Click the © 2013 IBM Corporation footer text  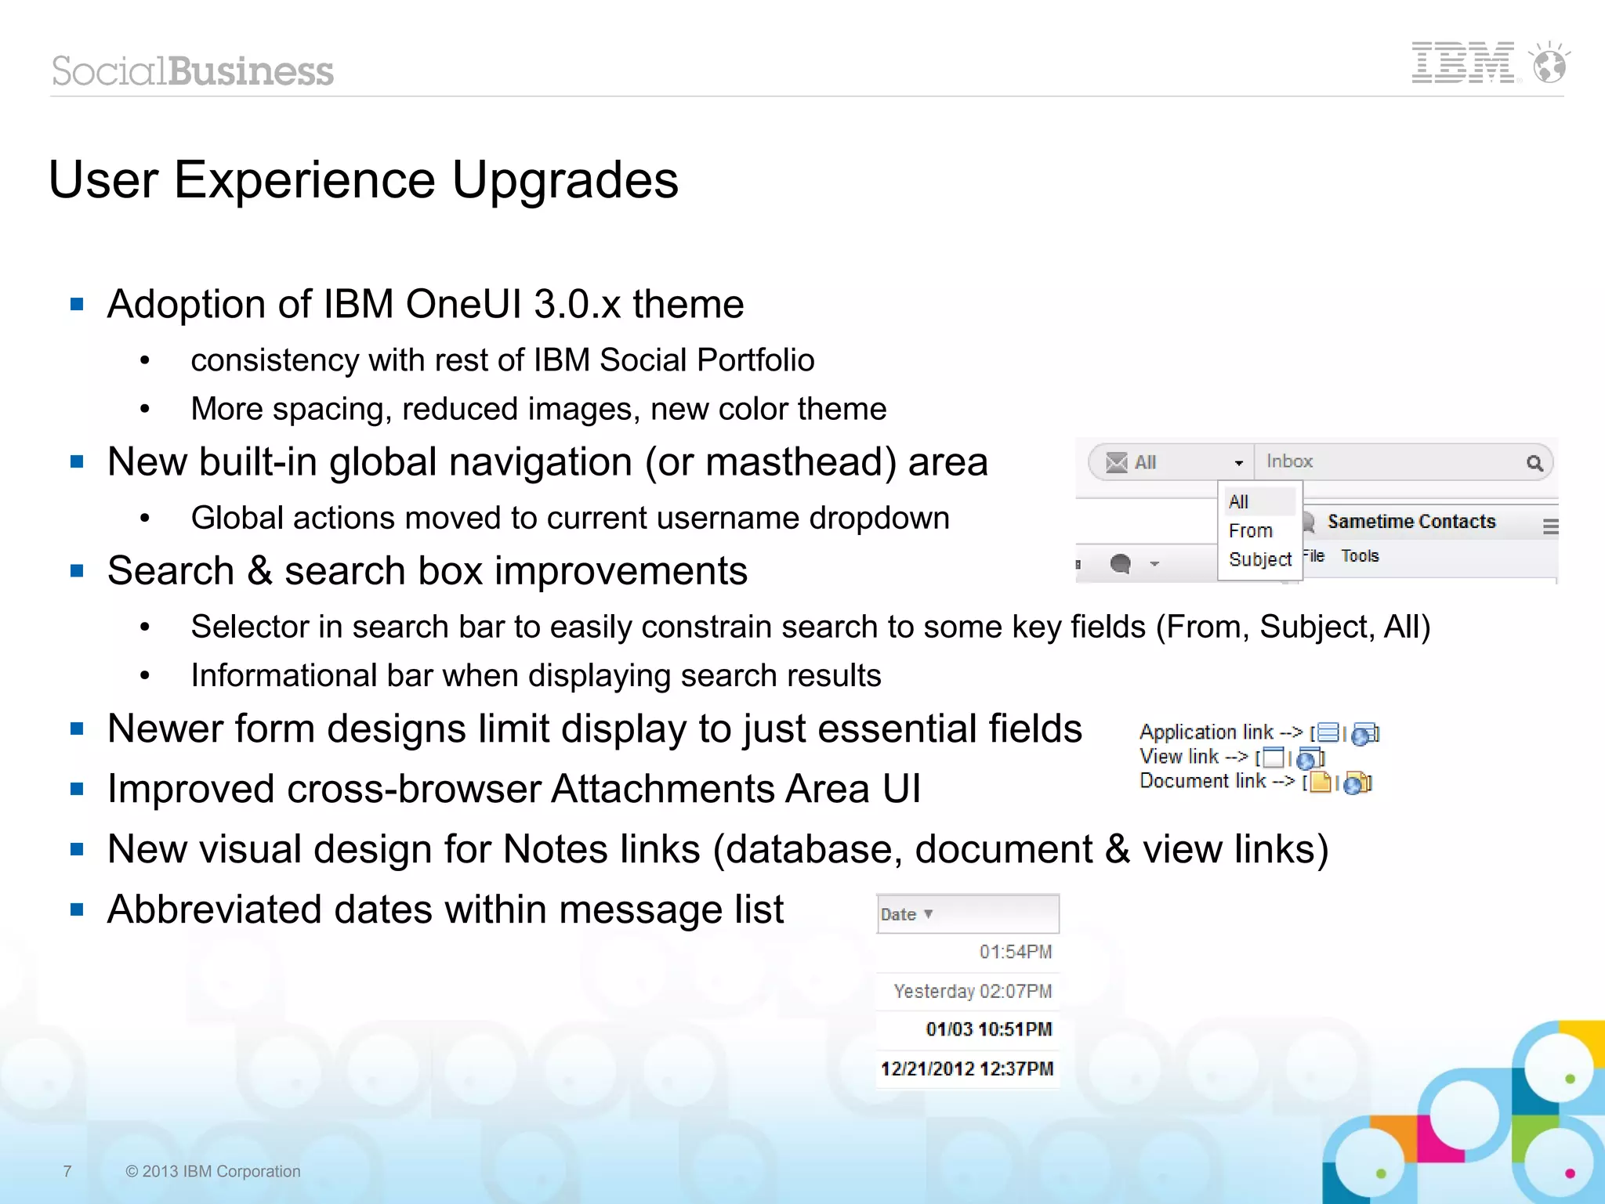(213, 1171)
